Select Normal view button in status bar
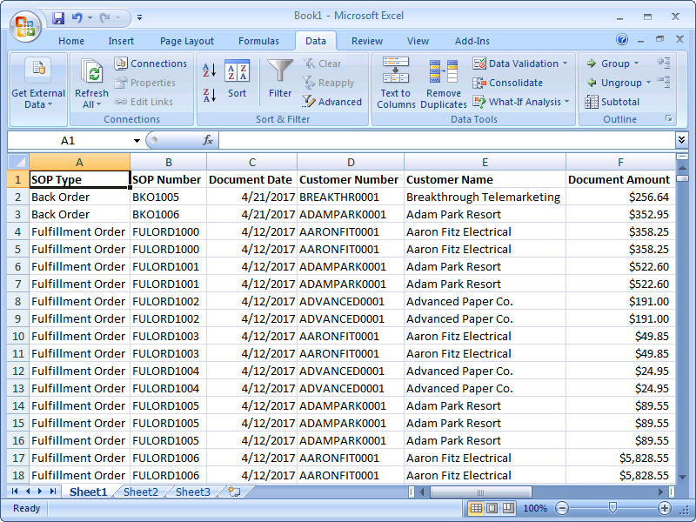 coord(476,508)
